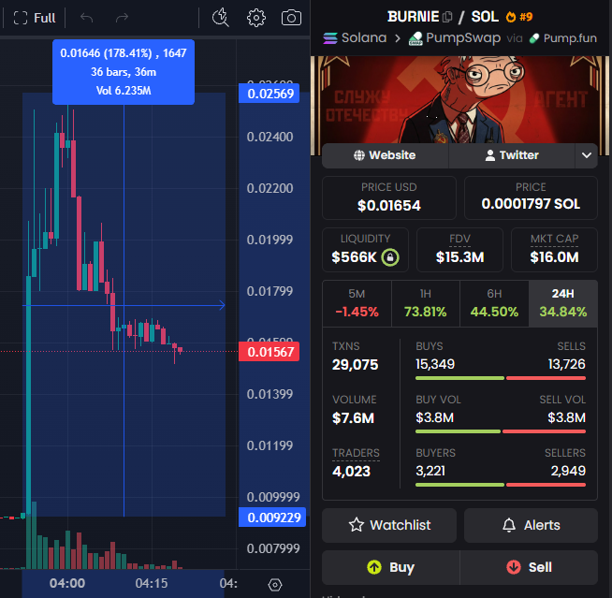The image size is (612, 598).
Task: Select the Solana chain link
Action: click(355, 38)
